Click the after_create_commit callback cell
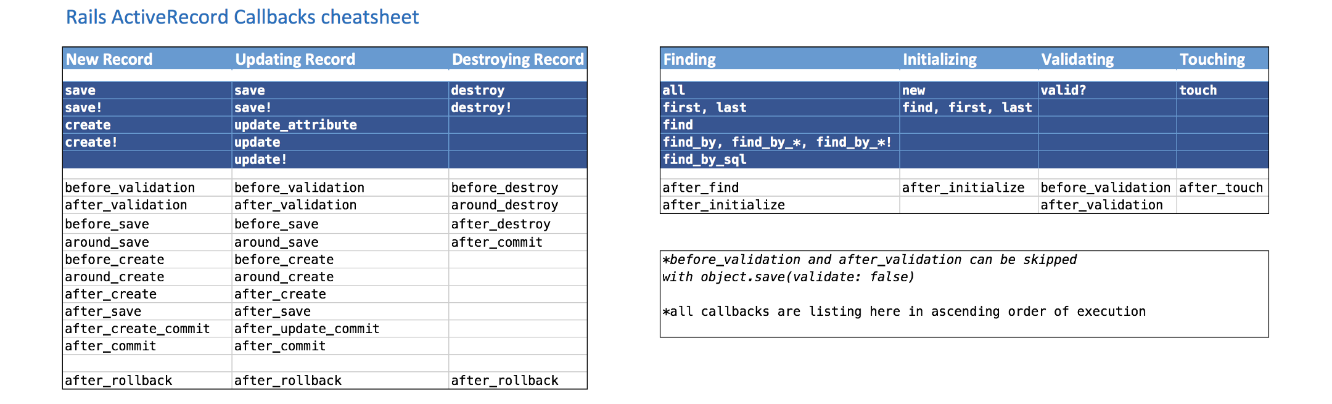Image resolution: width=1332 pixels, height=404 pixels. tap(147, 329)
